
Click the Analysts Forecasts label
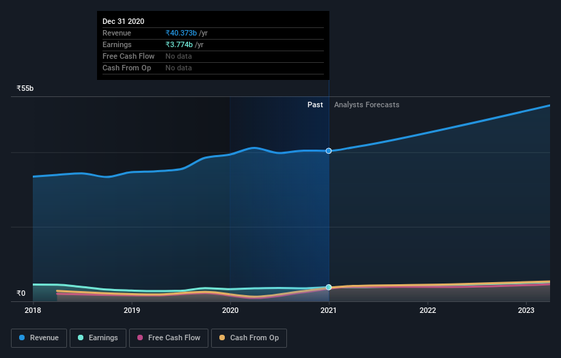click(367, 105)
